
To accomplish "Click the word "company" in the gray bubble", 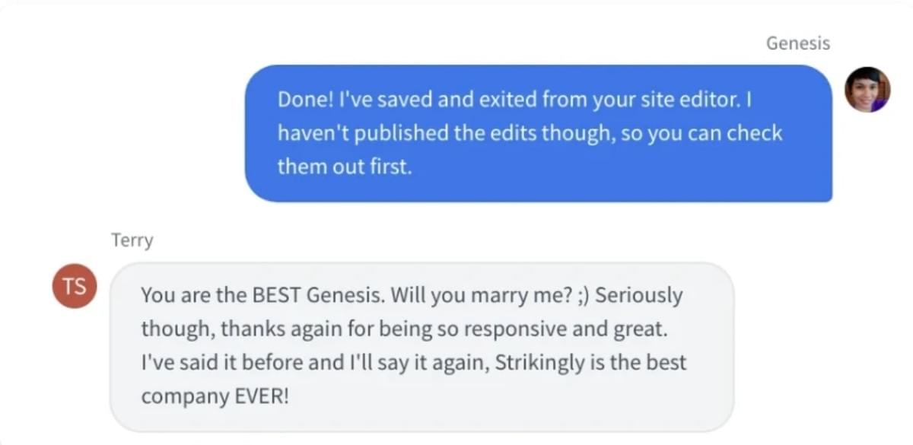I will pos(178,396).
